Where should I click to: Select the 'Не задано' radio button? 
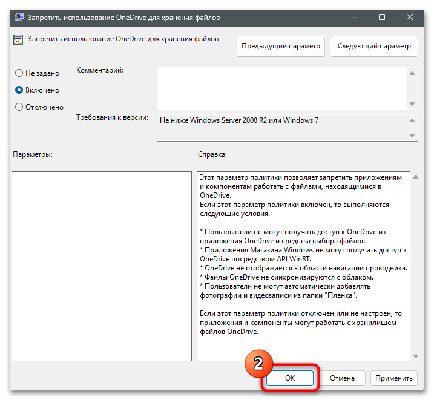point(19,73)
